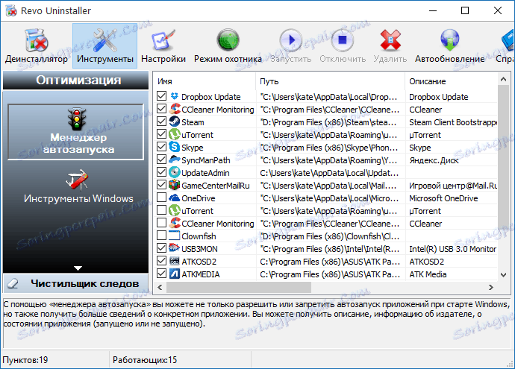Click the UpdateAdmin disc icon
Viewport: 515px width, 369px height.
pyautogui.click(x=175, y=172)
